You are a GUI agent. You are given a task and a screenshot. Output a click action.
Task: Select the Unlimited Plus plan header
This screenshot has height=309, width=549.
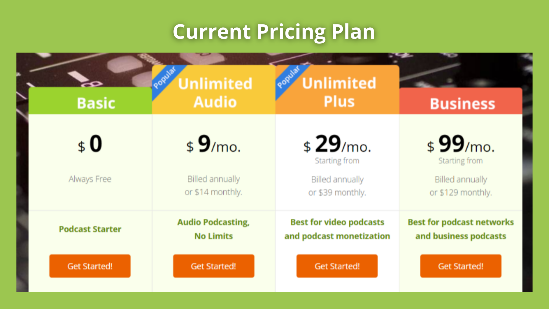point(339,92)
